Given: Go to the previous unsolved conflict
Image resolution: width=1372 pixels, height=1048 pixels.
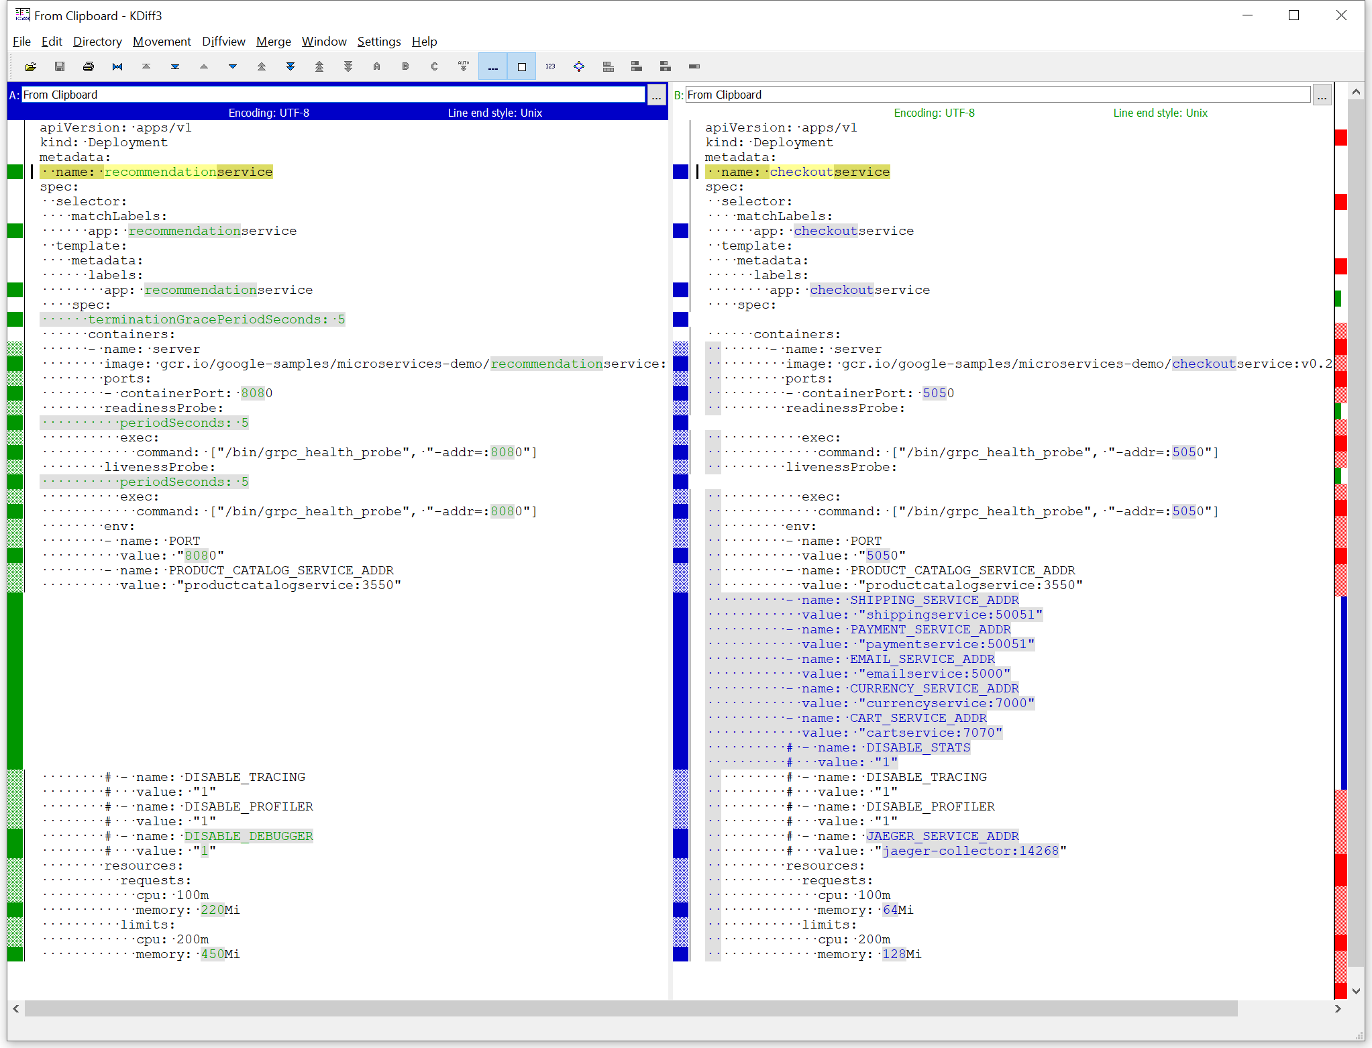Looking at the screenshot, I should 319,66.
